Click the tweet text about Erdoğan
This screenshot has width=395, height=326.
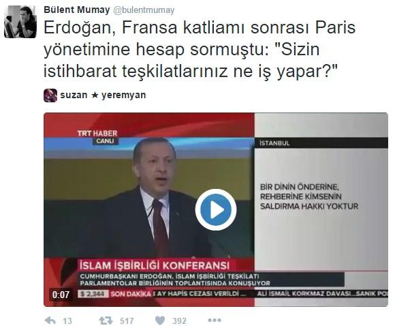coord(200,50)
